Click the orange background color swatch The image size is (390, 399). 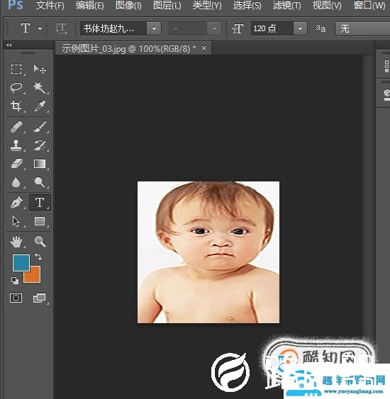pyautogui.click(x=35, y=276)
